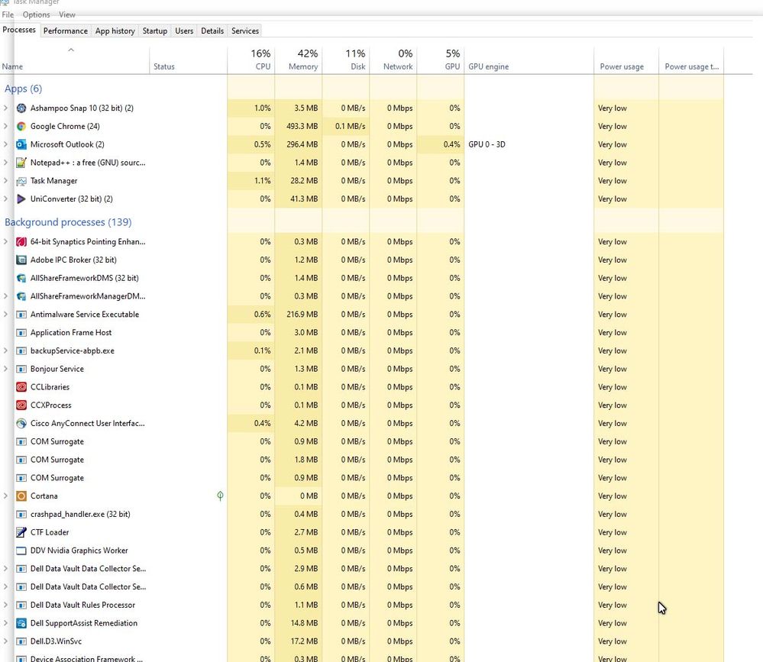Click the Antimalware Service Executable icon
Screen dimensions: 763x662
(21, 315)
